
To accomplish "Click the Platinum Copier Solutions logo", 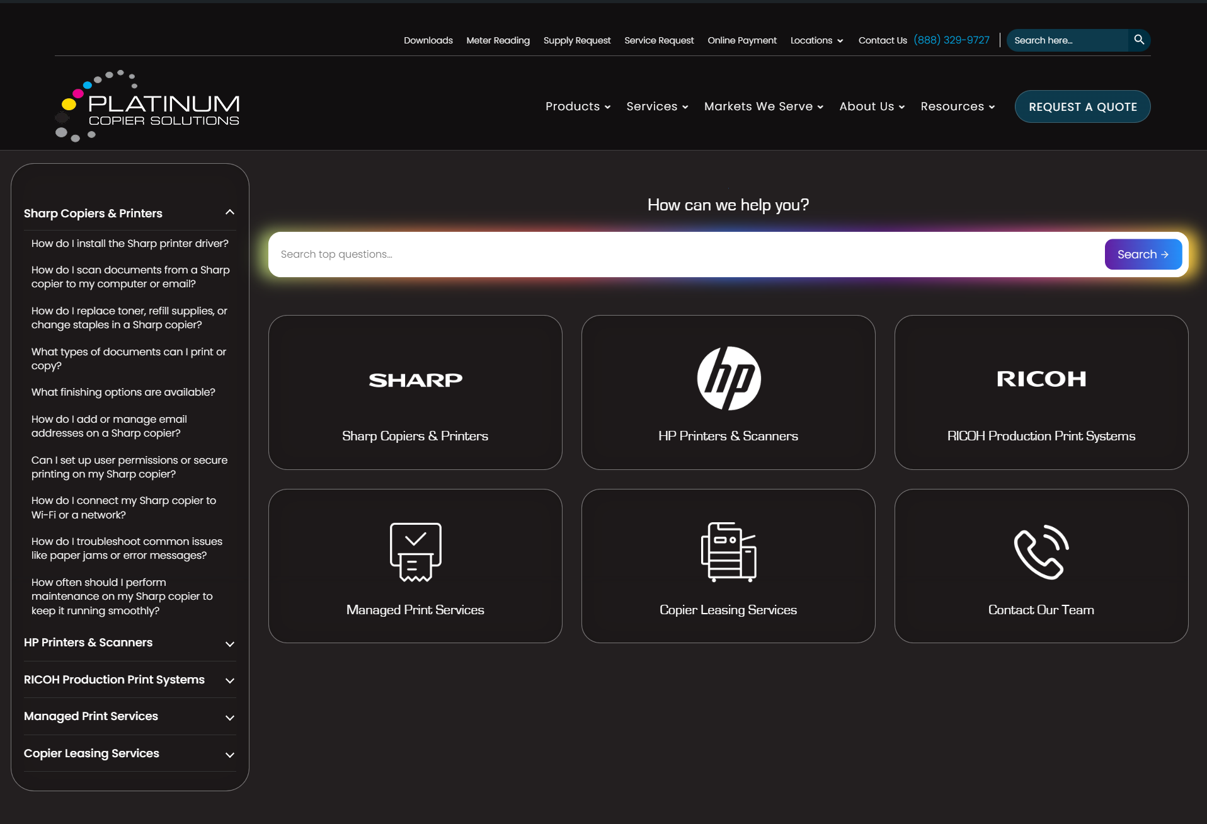I will (x=147, y=106).
